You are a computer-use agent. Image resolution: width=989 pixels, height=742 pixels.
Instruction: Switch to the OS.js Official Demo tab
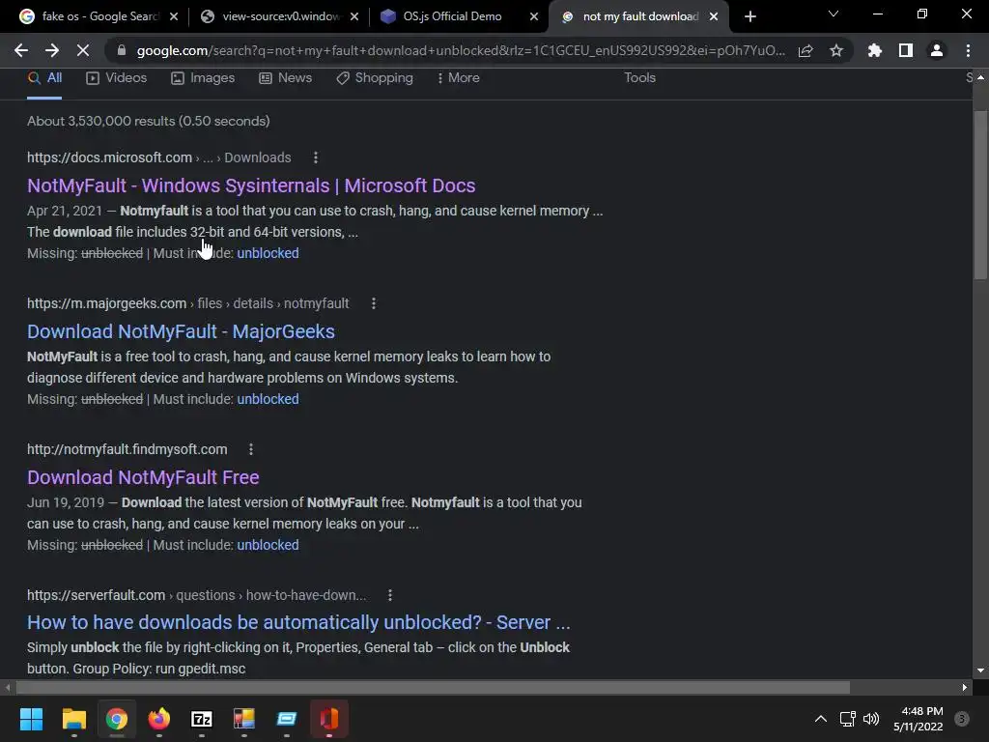pyautogui.click(x=452, y=16)
